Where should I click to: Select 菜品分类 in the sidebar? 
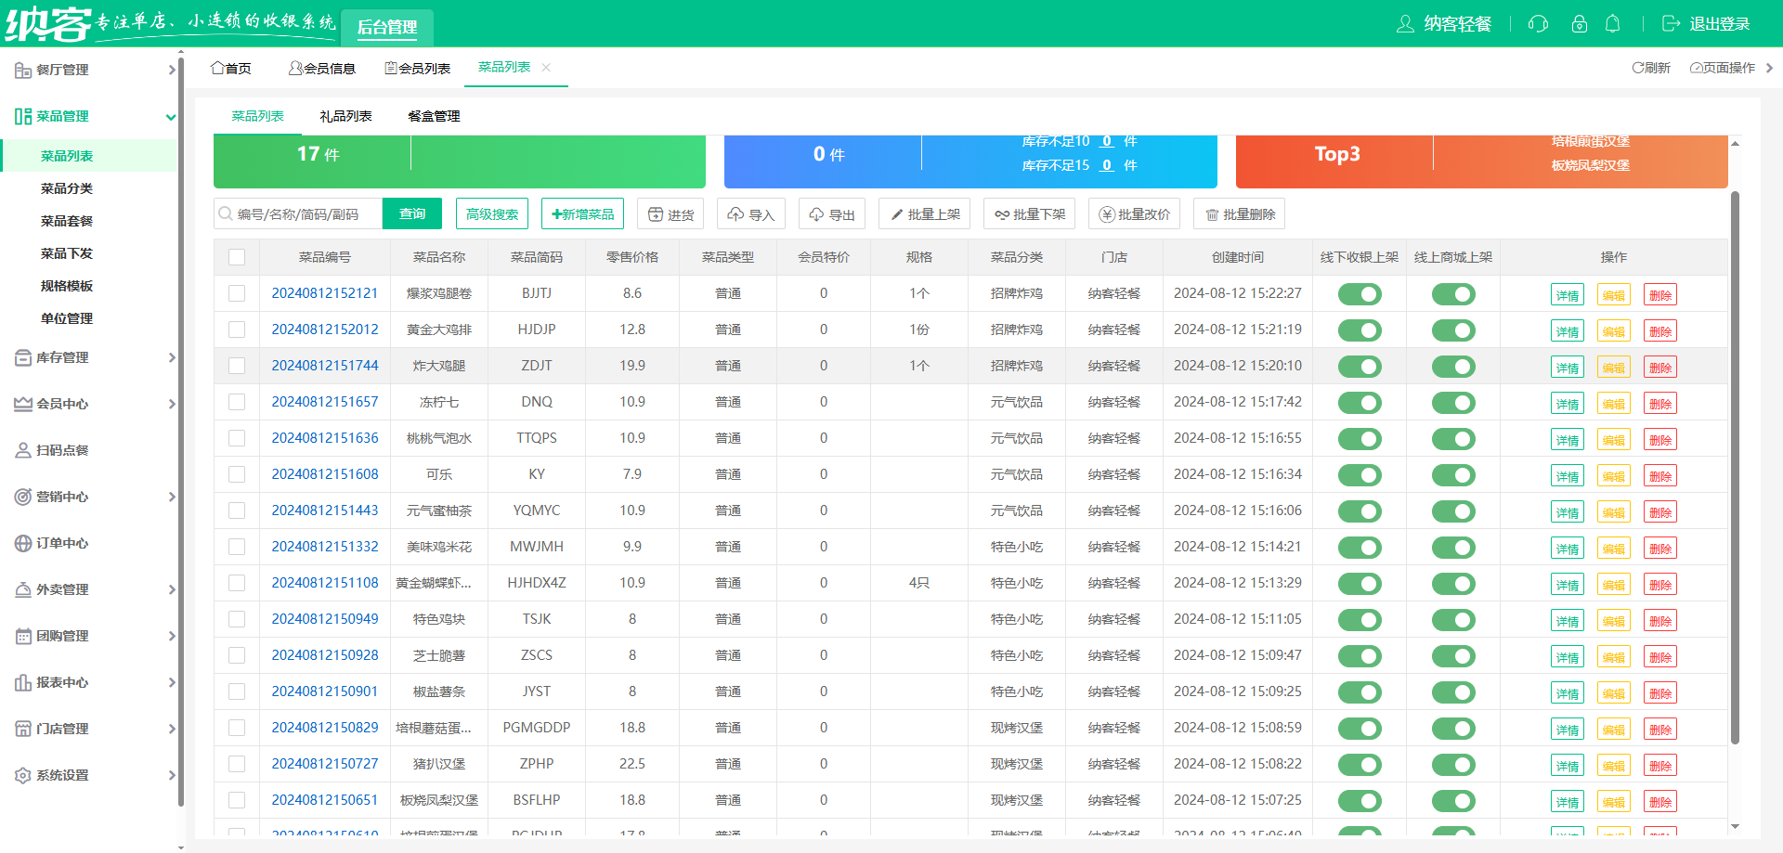(67, 188)
